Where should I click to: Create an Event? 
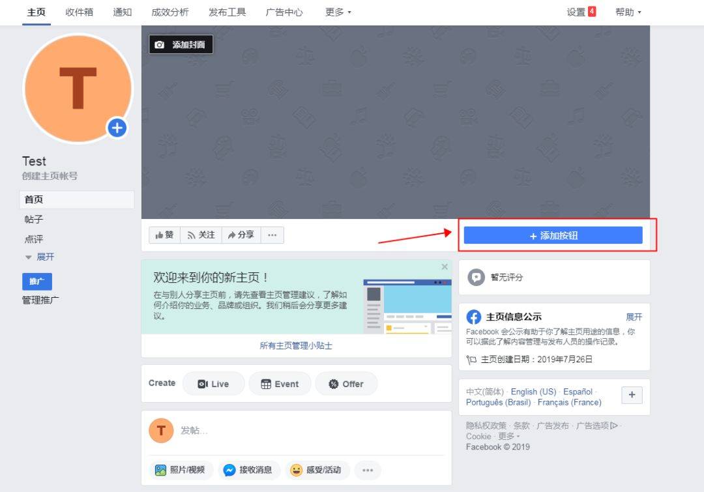280,384
